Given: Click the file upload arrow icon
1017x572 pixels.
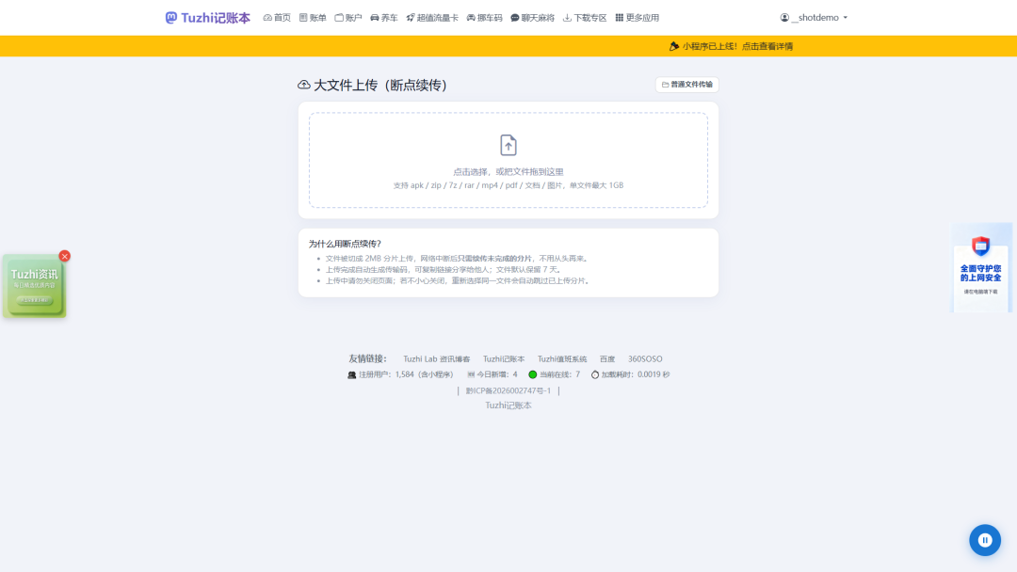Looking at the screenshot, I should click(x=508, y=145).
